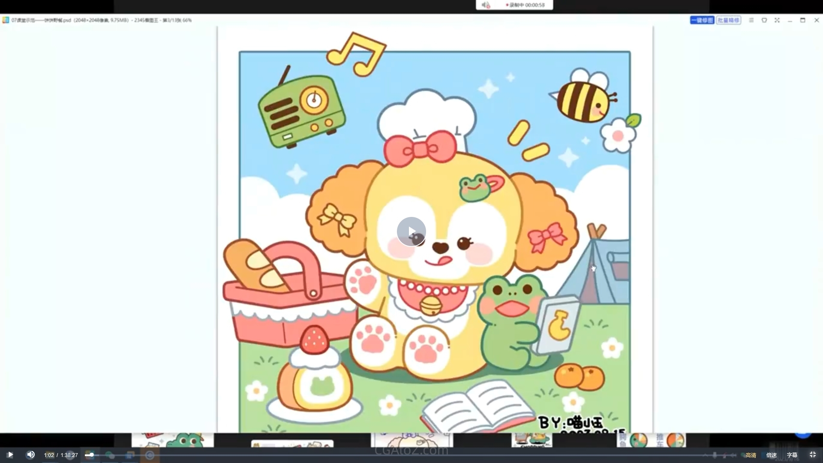Click the viewer app icon in the title bar
The height and width of the screenshot is (463, 823).
click(6, 20)
